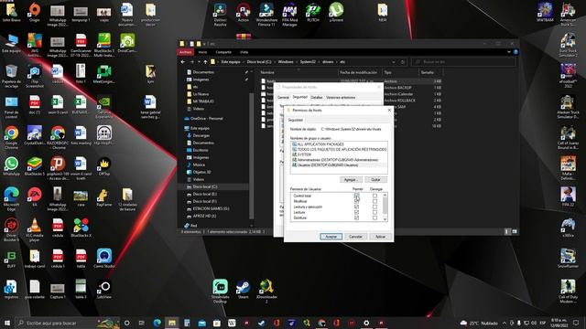Toggle Permitir checkbox for Lectura
Image resolution: width=586 pixels, height=329 pixels.
click(356, 212)
